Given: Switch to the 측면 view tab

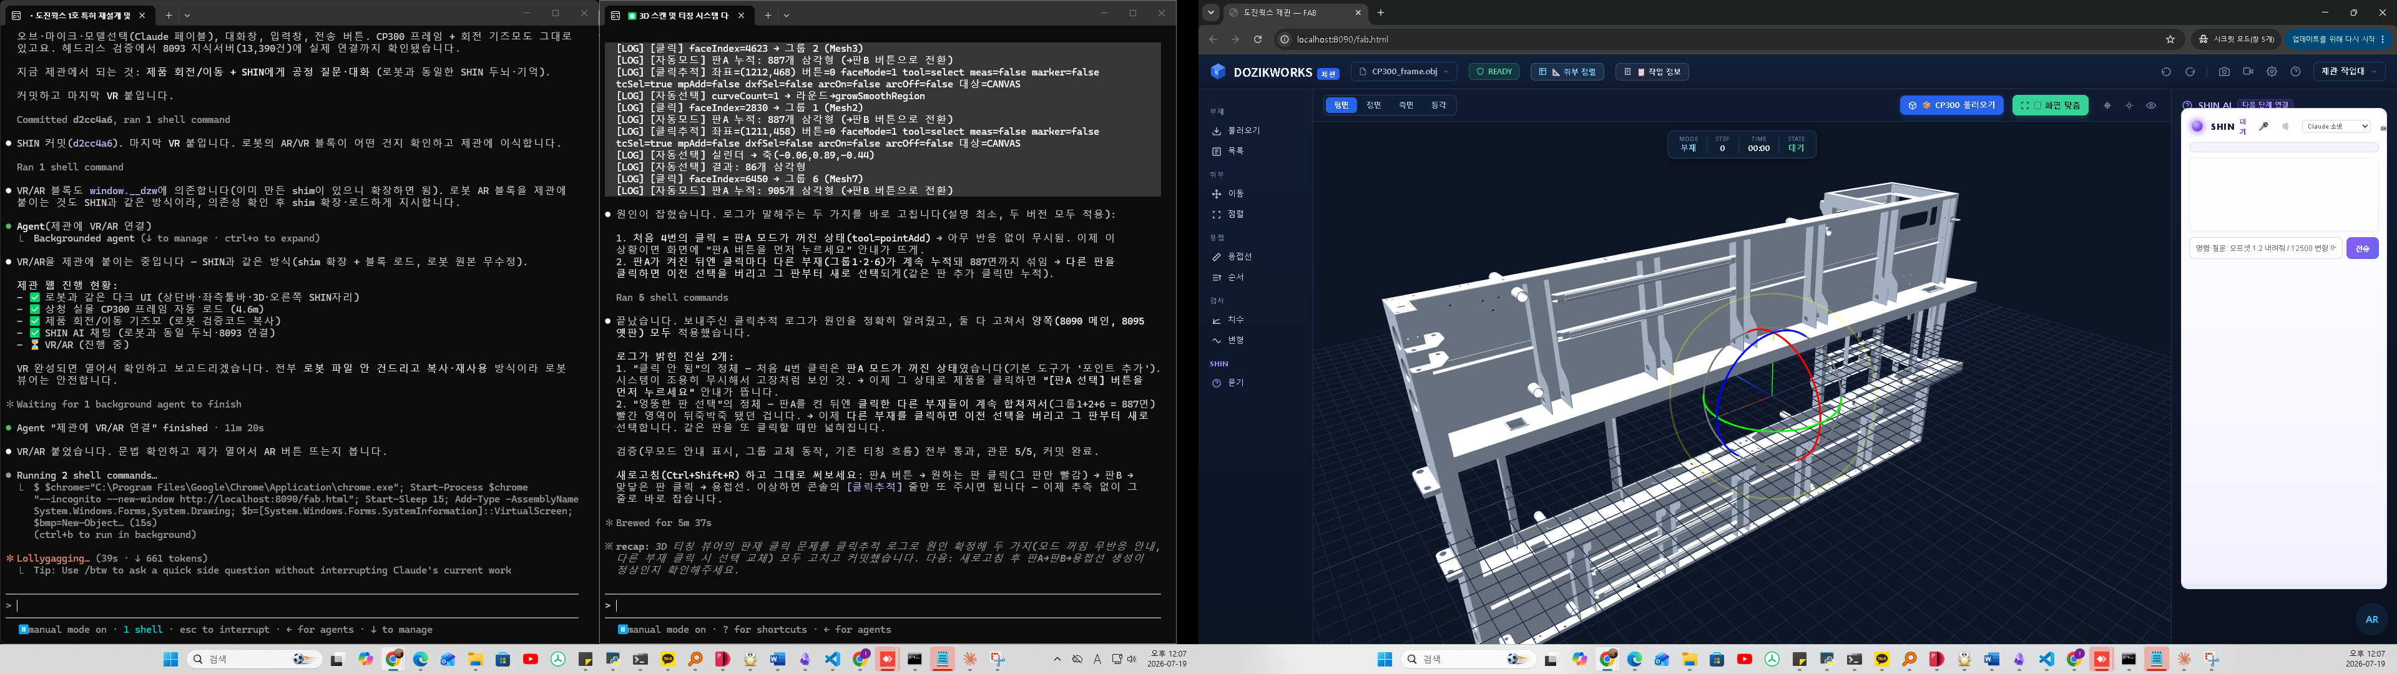Looking at the screenshot, I should pyautogui.click(x=1406, y=105).
